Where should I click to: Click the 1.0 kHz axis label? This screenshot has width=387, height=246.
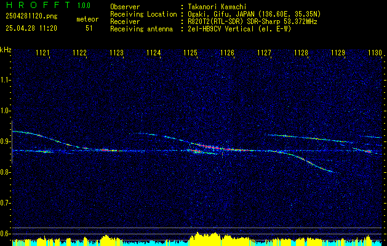(x=5, y=111)
